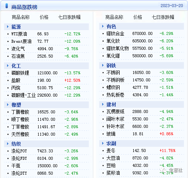The height and width of the screenshot is (178, 188).
Task: Expand the 农副 category arrow
Action: click(103, 143)
